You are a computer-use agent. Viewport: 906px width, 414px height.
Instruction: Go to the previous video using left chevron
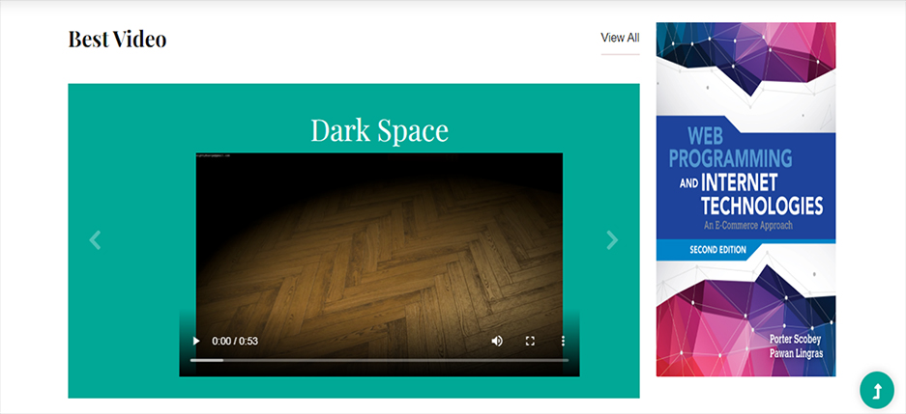click(x=95, y=240)
